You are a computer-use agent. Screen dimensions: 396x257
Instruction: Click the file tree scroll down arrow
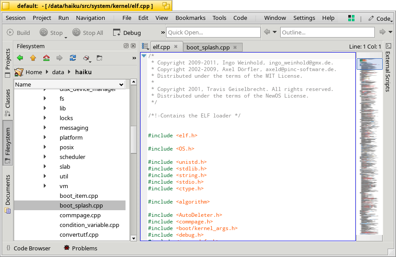click(133, 238)
